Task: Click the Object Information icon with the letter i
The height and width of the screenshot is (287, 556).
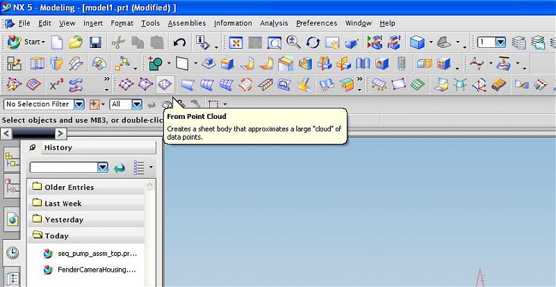Action: (203, 42)
